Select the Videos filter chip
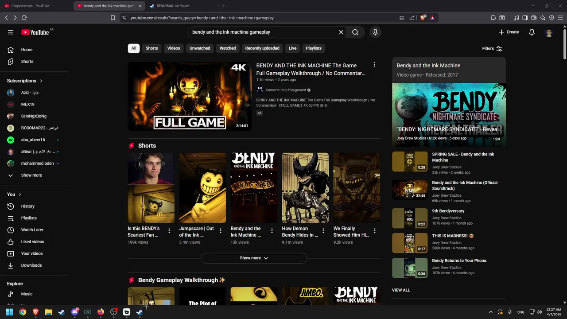The width and height of the screenshot is (567, 319). tap(174, 48)
